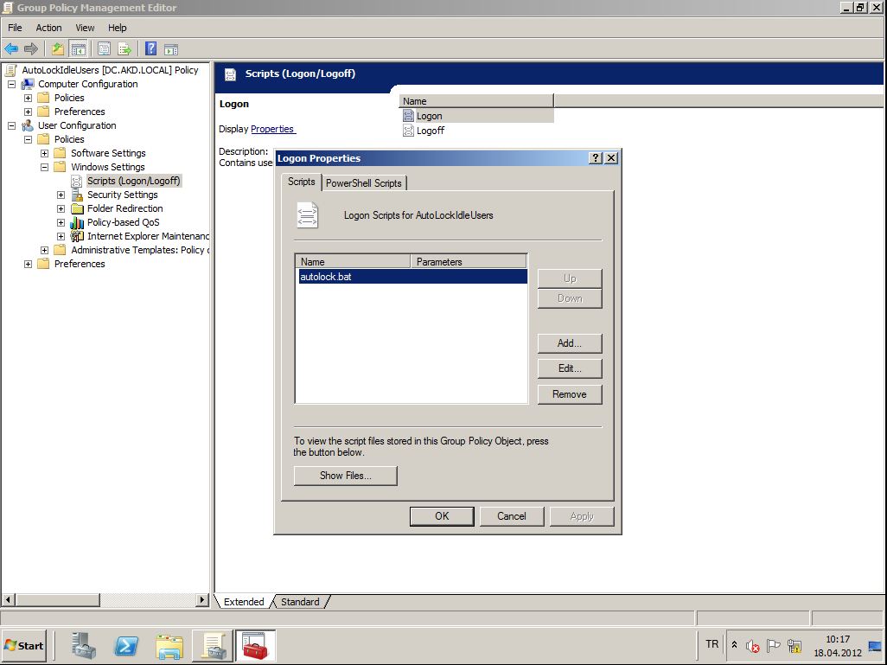The image size is (887, 665).
Task: Click the TR language indicator
Action: 712,644
